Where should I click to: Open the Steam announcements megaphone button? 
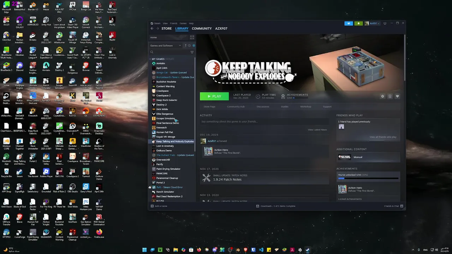(x=349, y=23)
